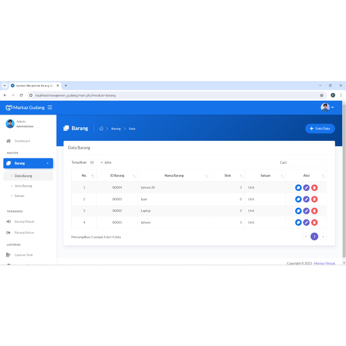Open Barang Masuk from the Transaksi section
The width and height of the screenshot is (346, 346).
point(25,221)
